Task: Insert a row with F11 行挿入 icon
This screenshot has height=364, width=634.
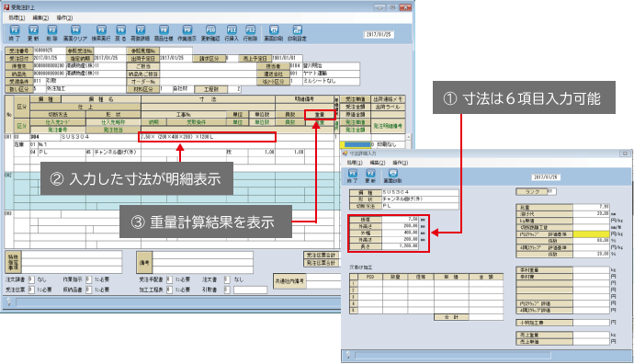Action: [x=232, y=33]
